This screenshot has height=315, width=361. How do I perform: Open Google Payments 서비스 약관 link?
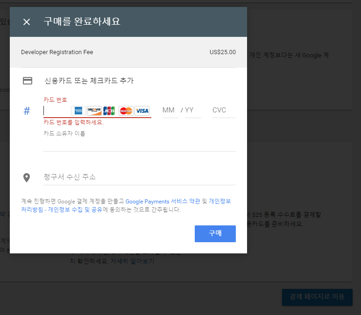(x=163, y=201)
